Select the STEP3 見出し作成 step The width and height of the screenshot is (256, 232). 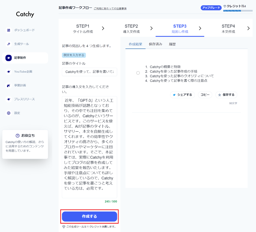(x=180, y=29)
